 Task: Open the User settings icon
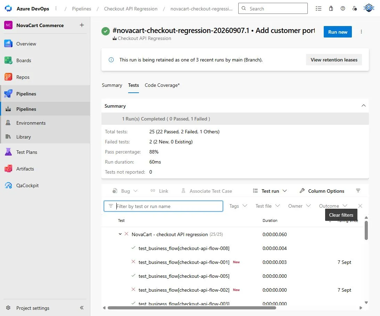tap(355, 8)
